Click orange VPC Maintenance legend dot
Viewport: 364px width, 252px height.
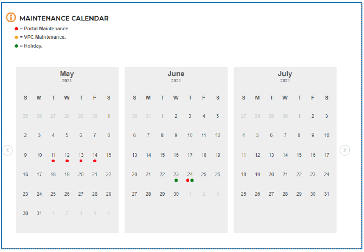16,37
